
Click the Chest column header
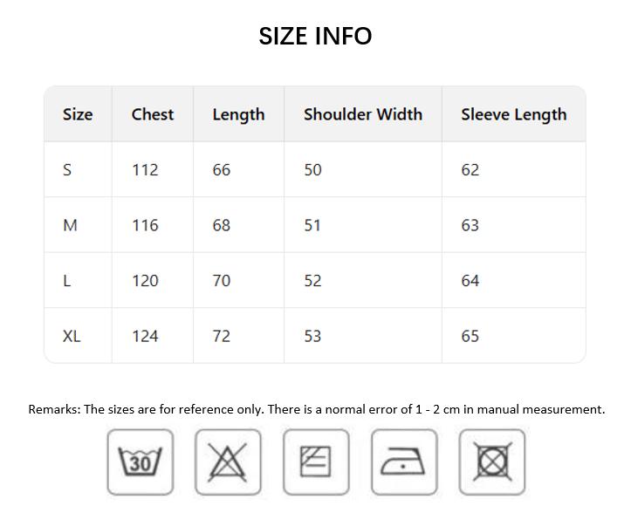tap(153, 114)
